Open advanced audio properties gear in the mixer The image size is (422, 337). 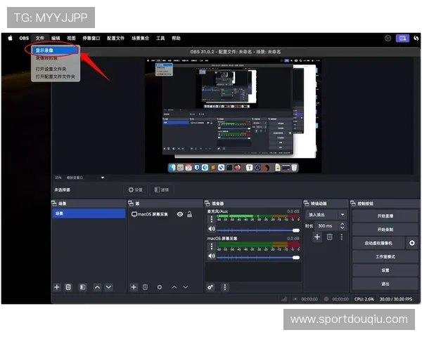coord(211,287)
